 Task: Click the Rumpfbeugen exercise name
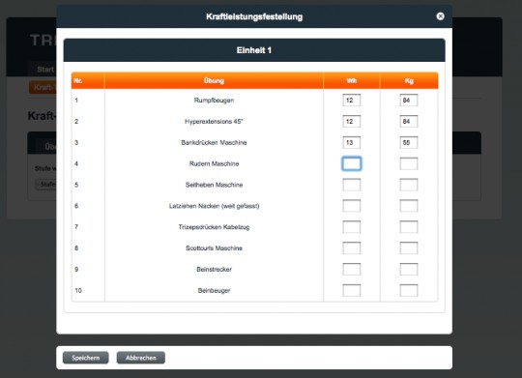click(x=214, y=101)
